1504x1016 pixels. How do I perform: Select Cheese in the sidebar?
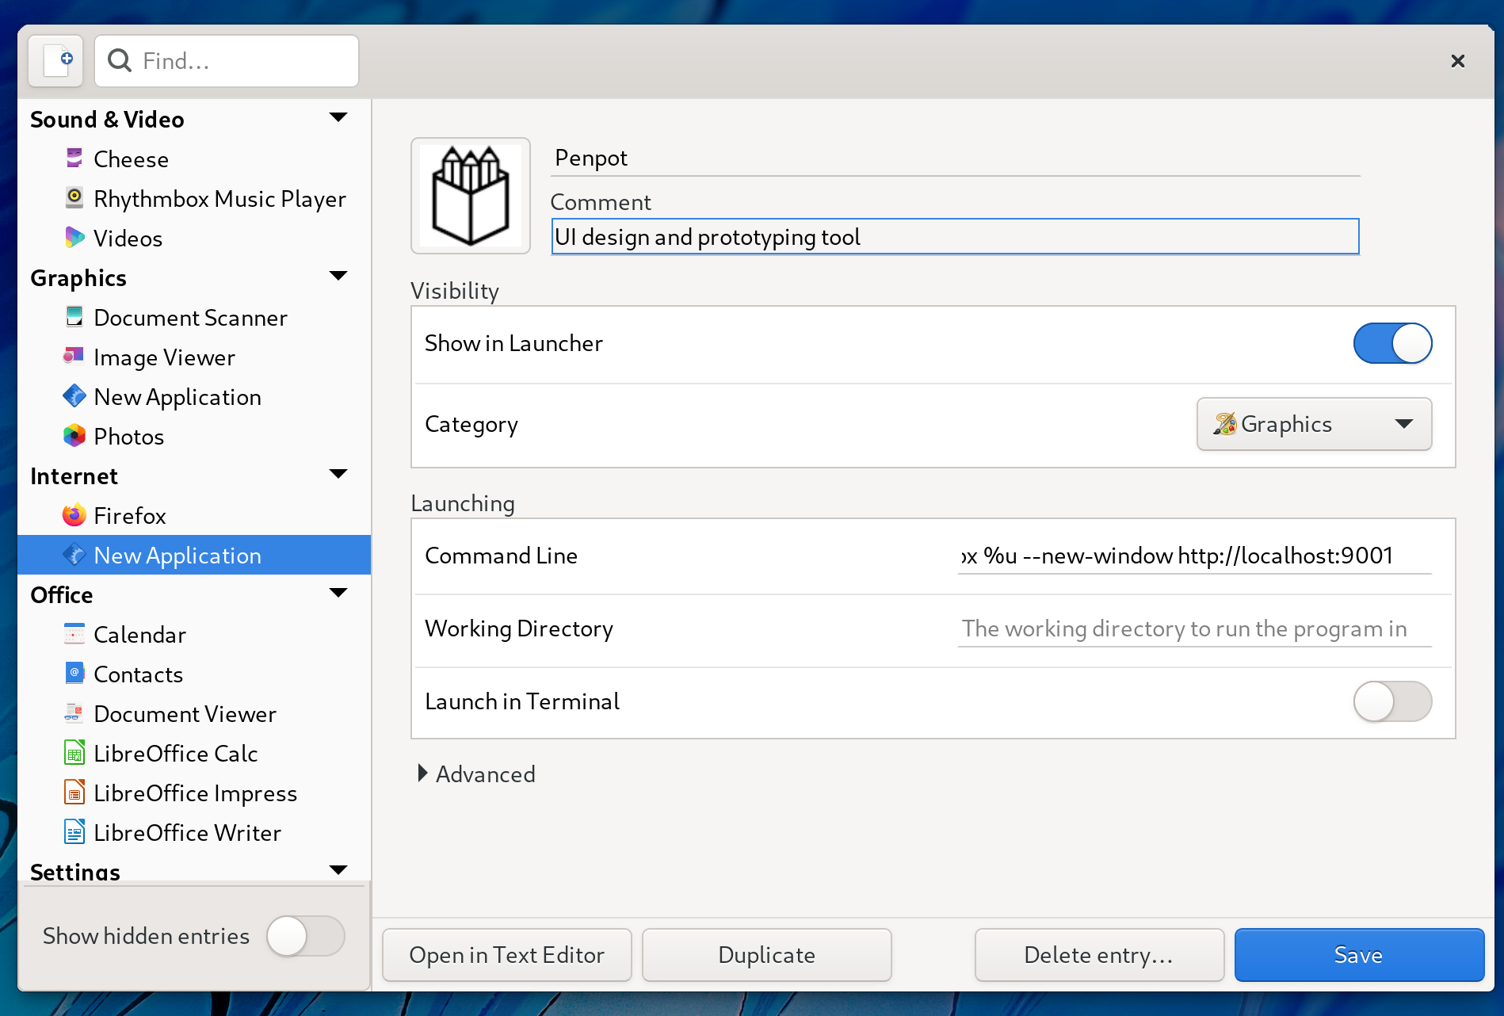pos(194,159)
